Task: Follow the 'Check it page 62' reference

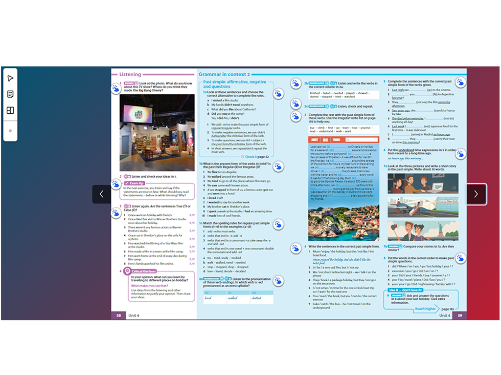Action: [255, 157]
